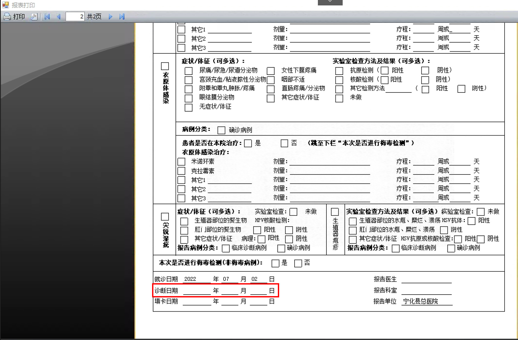Image resolution: width=518 pixels, height=340 pixels.
Task: Tick the 确诊病例 checkbox under 病例分类
Action: pos(221,130)
